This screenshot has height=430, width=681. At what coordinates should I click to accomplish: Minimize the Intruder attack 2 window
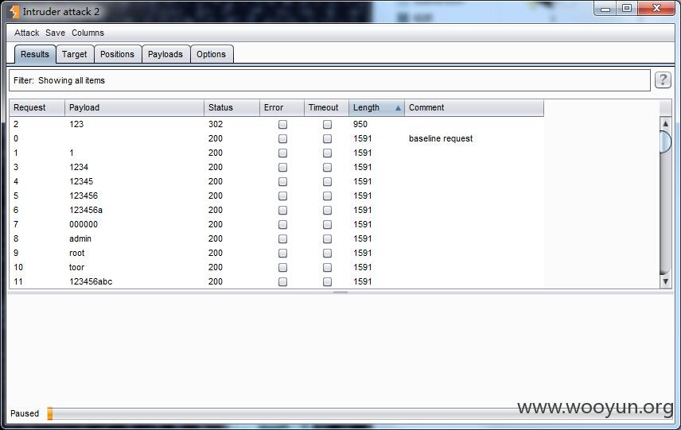tap(605, 9)
